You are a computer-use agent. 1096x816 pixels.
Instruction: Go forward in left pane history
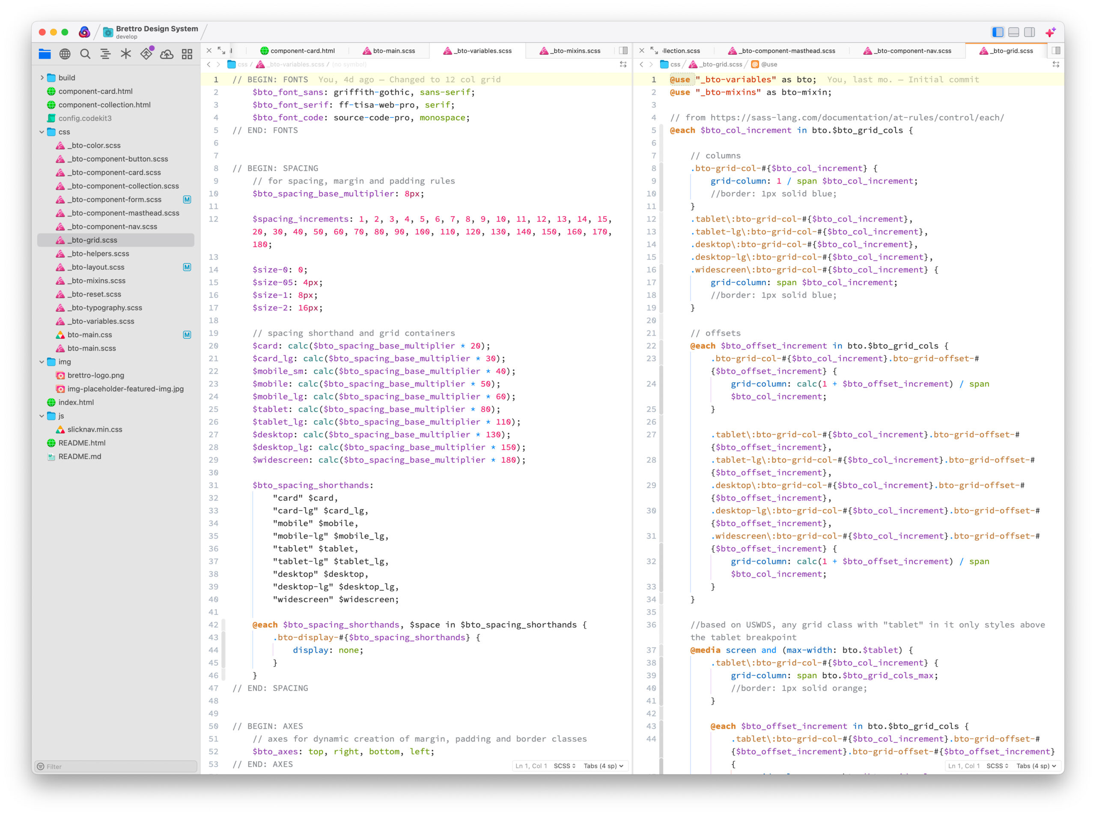[x=218, y=64]
